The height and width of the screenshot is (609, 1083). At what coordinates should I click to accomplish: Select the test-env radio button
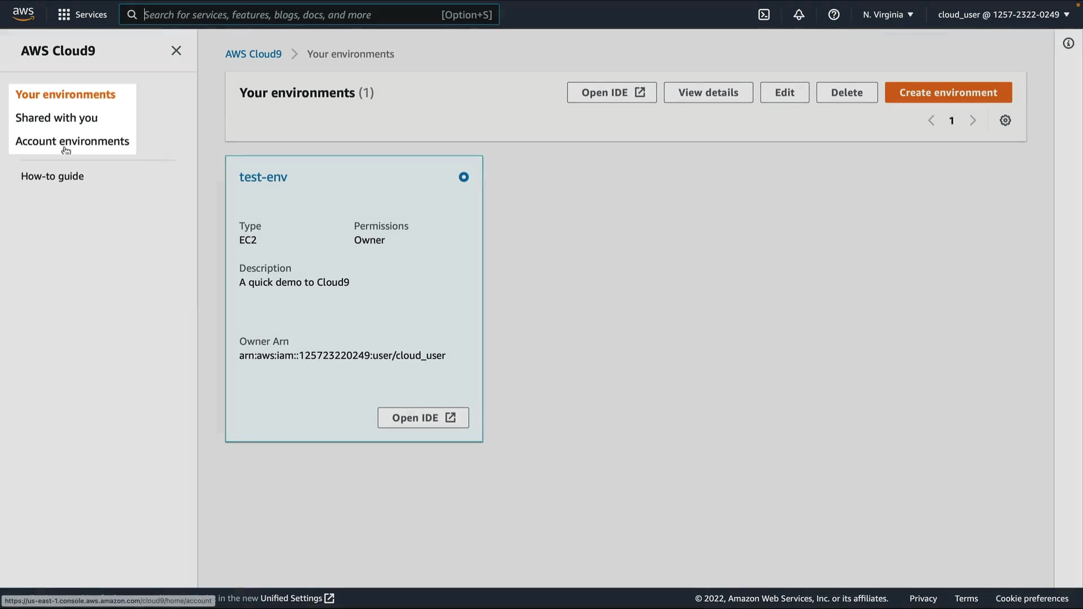tap(464, 177)
